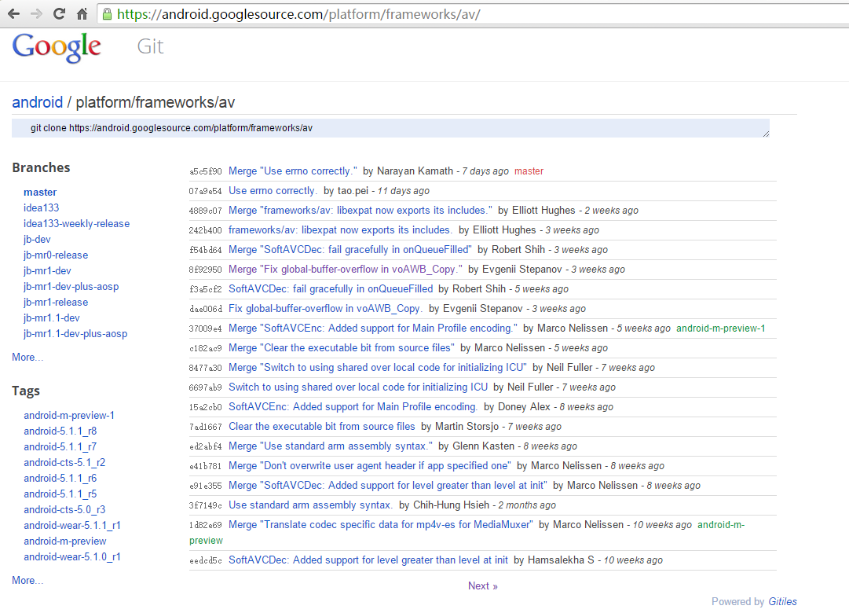Open commit 7ad1667 Clear the executable bit

(322, 426)
